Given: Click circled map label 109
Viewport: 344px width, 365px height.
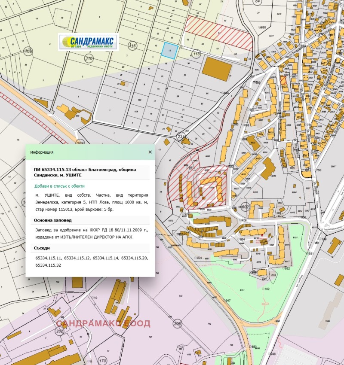Looking at the screenshot, I should coord(28,51).
